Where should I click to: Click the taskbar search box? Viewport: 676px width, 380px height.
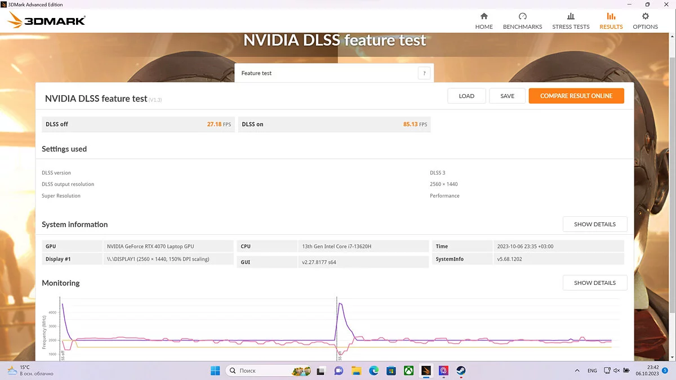click(x=269, y=370)
